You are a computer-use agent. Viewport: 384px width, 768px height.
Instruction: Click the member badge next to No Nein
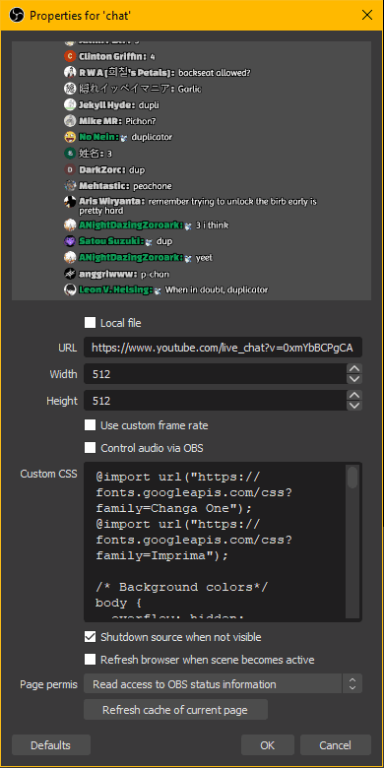(124, 138)
